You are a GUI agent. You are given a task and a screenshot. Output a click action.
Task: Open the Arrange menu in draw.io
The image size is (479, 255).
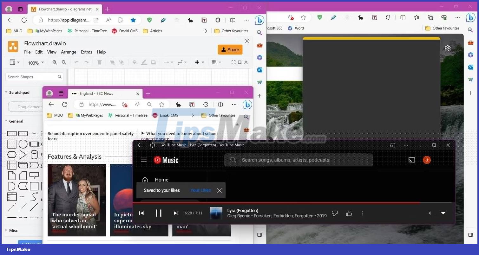point(69,52)
